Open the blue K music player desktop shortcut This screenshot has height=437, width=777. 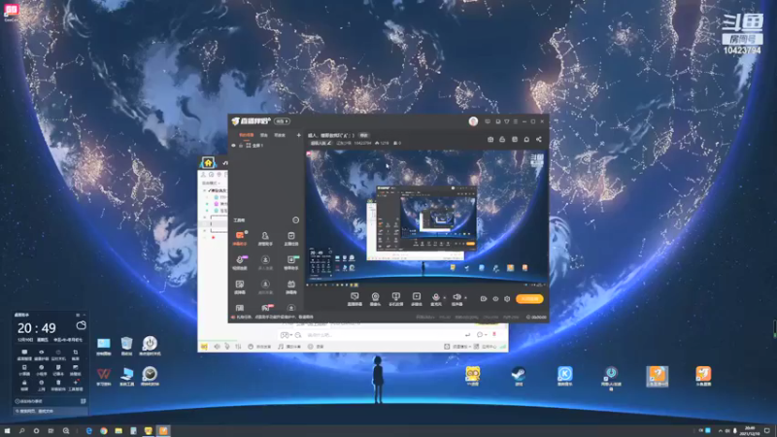click(x=565, y=376)
